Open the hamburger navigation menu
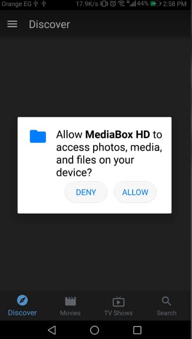This screenshot has height=339, width=192. [12, 24]
